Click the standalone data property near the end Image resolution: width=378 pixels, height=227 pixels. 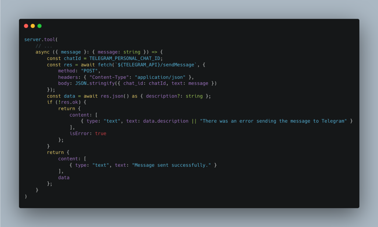pyautogui.click(x=63, y=177)
